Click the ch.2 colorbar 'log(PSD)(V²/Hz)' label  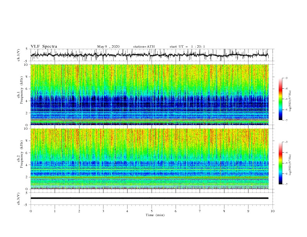[290, 165]
